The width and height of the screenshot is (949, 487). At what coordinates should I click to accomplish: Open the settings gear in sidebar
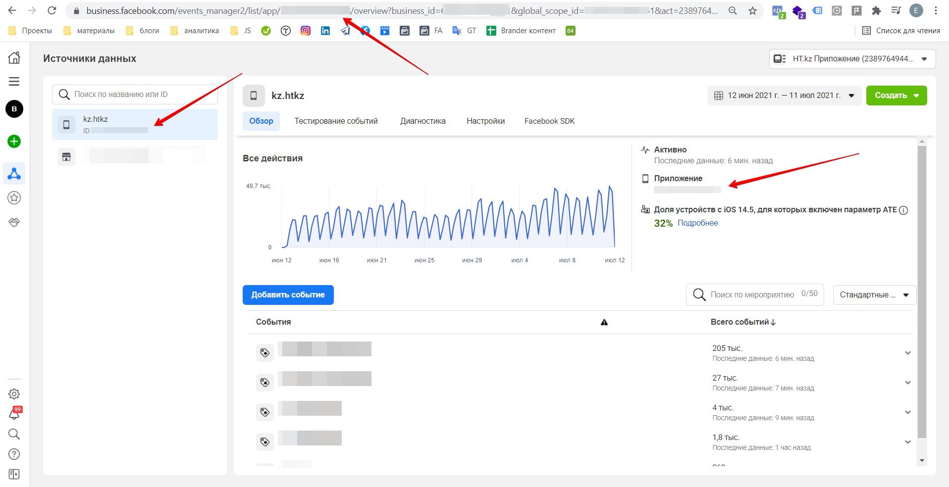(14, 394)
